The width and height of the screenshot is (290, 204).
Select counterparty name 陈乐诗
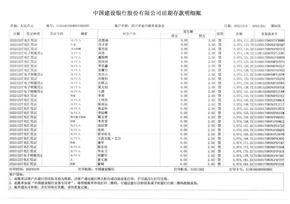point(103,147)
